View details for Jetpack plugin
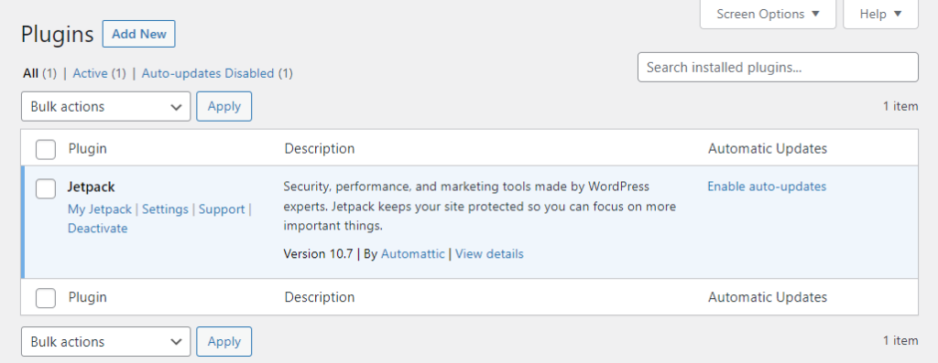 (x=489, y=254)
